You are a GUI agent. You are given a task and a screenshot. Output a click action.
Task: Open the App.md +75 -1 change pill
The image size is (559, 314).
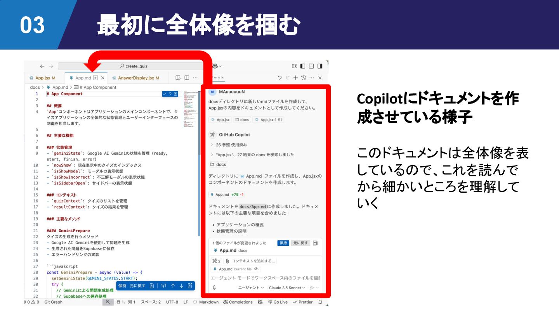pos(227,195)
